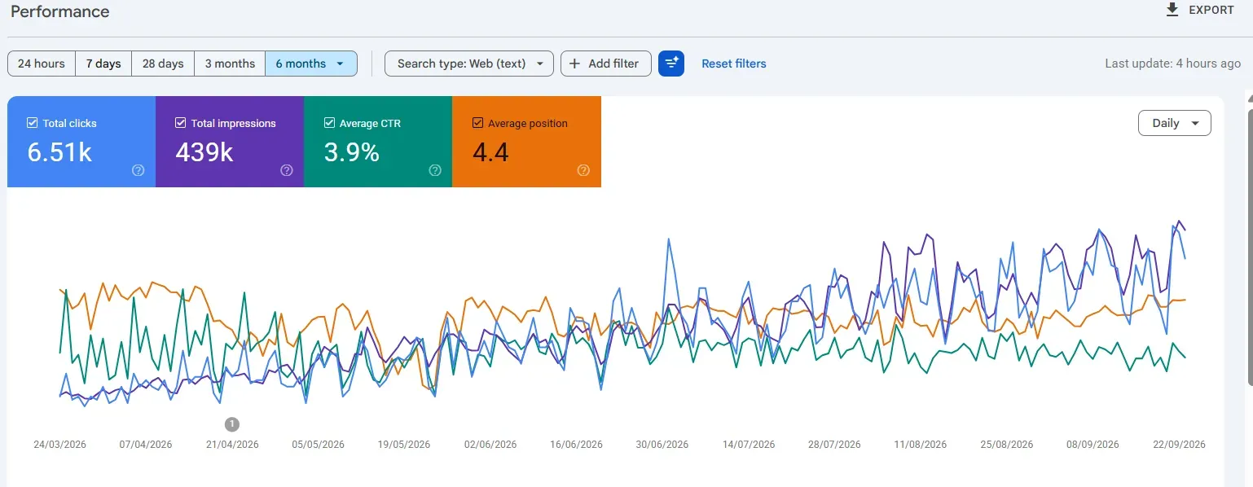
Task: Toggle the Total impressions checkbox
Action: 181,123
